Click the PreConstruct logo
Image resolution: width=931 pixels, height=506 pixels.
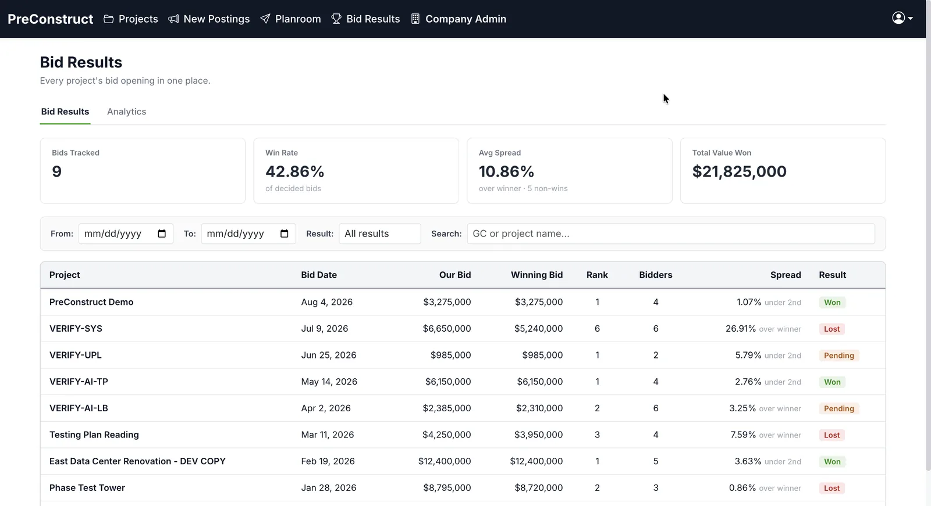[51, 19]
